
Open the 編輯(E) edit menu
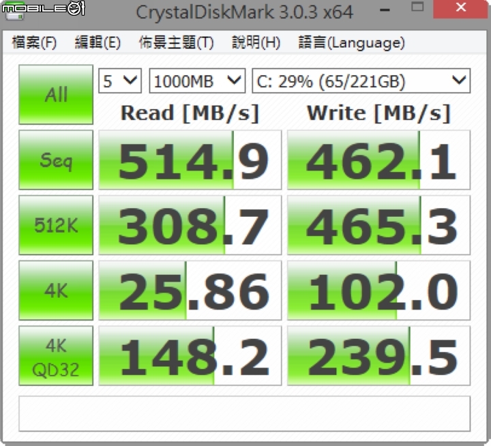98,42
